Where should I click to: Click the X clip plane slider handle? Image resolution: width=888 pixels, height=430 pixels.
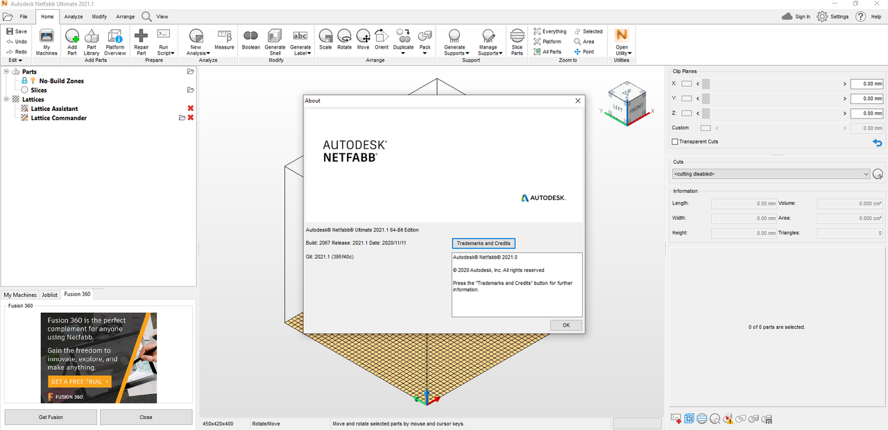[706, 84]
